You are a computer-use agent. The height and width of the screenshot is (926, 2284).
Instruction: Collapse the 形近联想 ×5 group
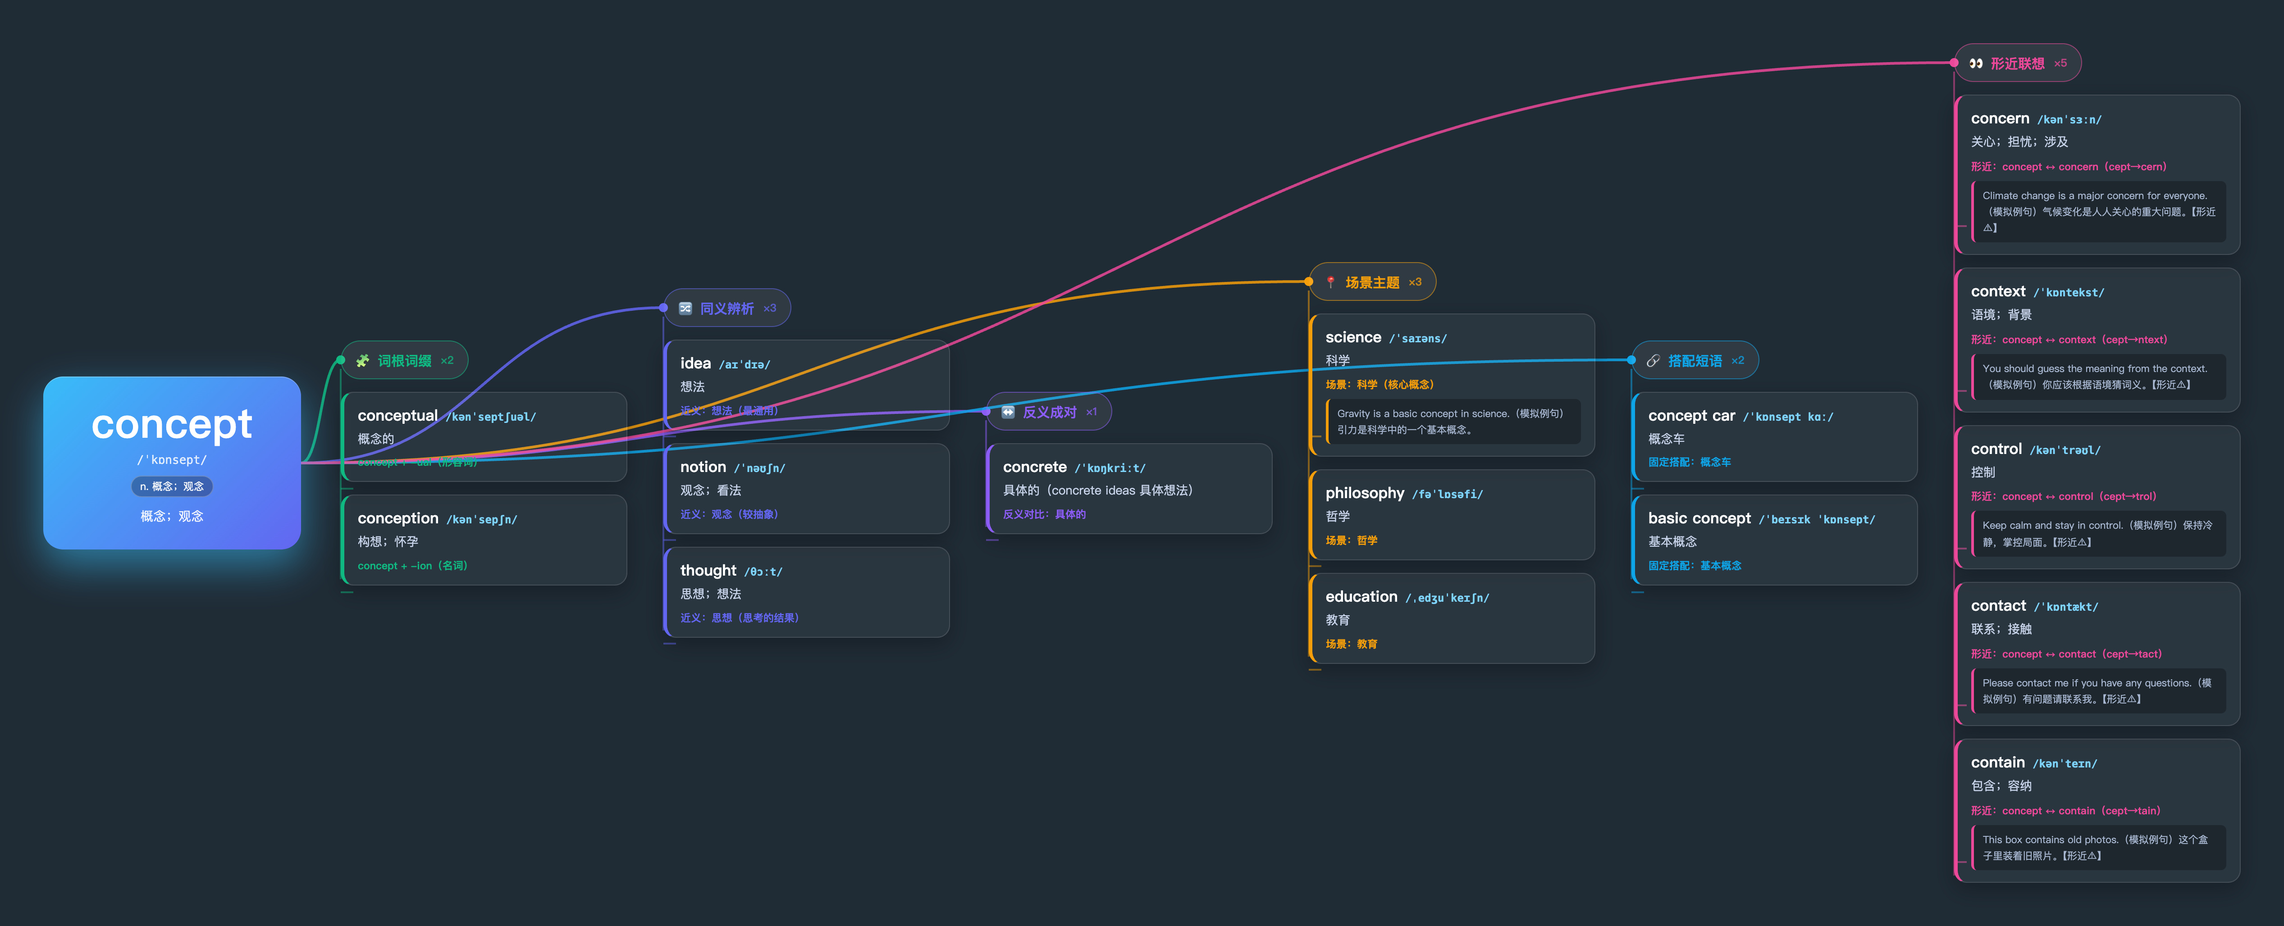point(2018,62)
